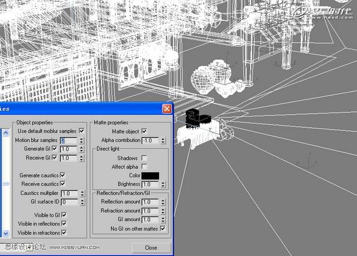357x256 pixels.
Task: Click the Caustics multiplier spinner arrows
Action: [82, 193]
